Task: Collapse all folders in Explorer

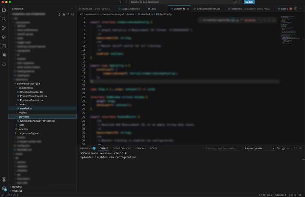Action: click(73, 14)
